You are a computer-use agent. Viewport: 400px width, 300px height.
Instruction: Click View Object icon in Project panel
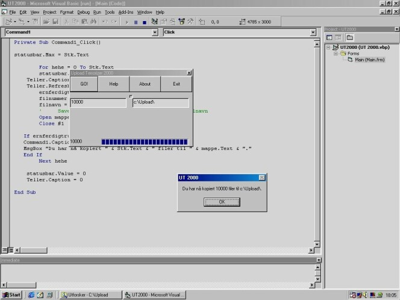click(x=338, y=38)
